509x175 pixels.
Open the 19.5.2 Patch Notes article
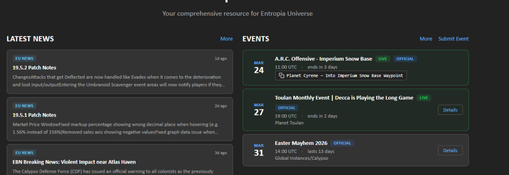pos(34,68)
